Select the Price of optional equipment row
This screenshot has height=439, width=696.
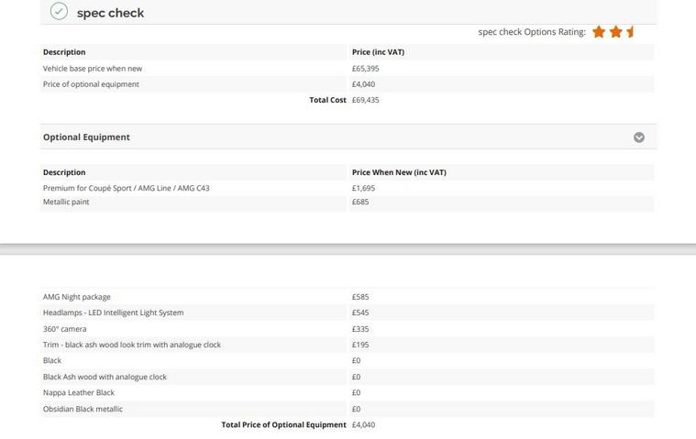pos(91,84)
